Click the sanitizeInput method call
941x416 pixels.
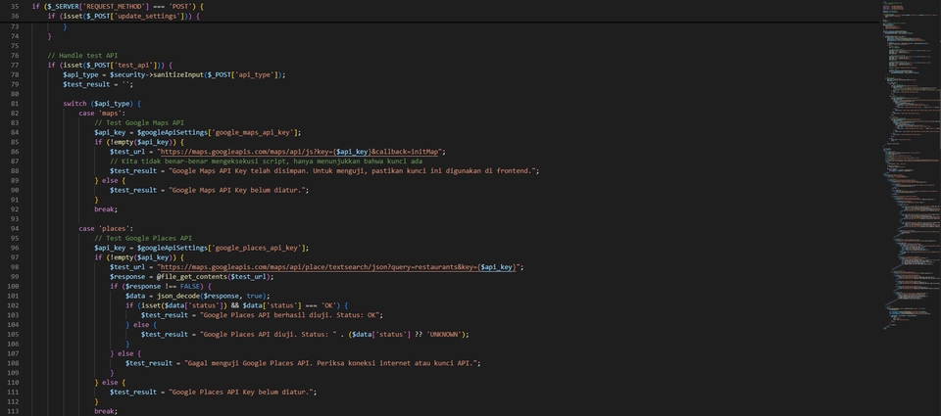179,74
